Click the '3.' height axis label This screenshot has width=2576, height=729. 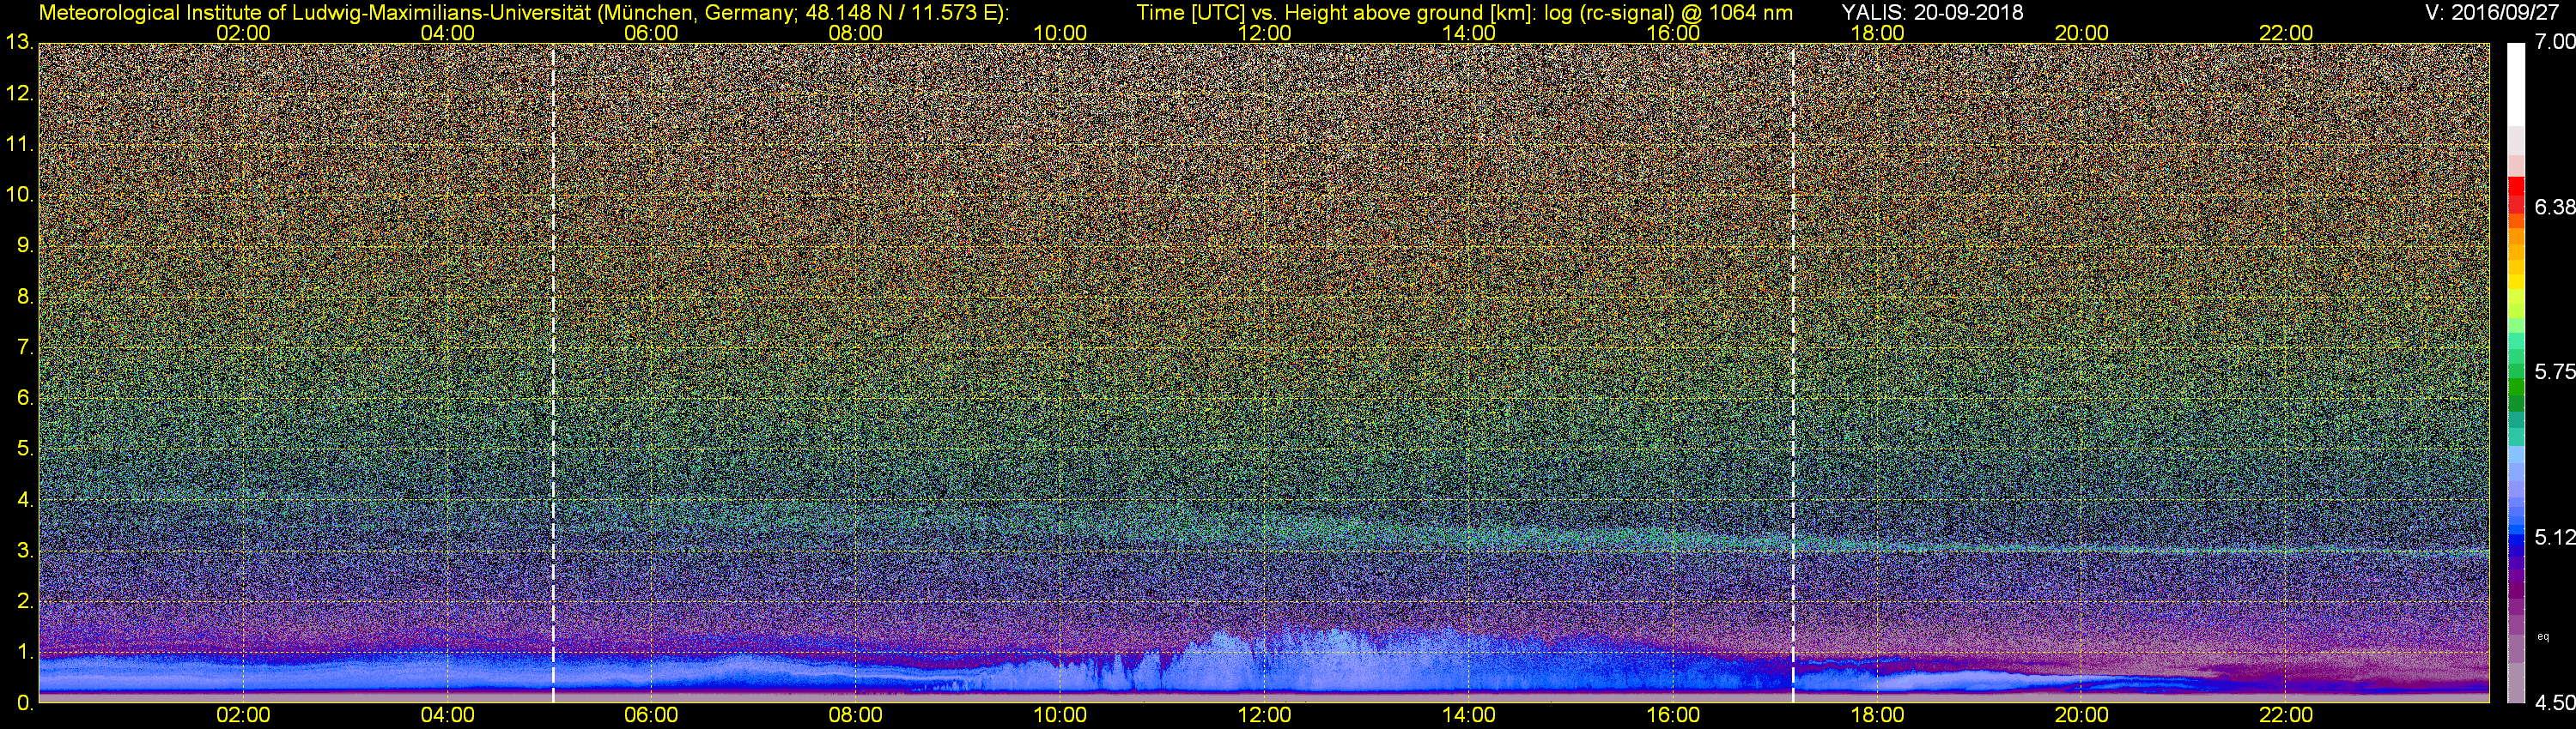coord(25,551)
